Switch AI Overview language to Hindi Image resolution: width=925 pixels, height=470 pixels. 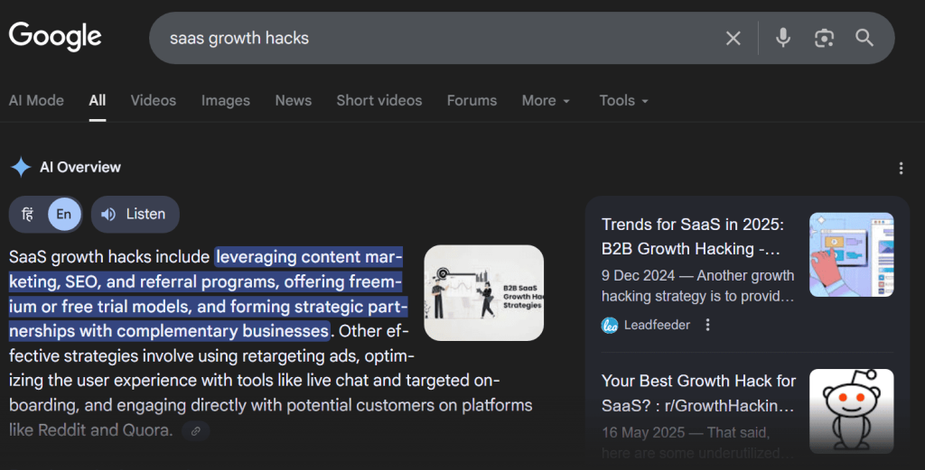[28, 214]
